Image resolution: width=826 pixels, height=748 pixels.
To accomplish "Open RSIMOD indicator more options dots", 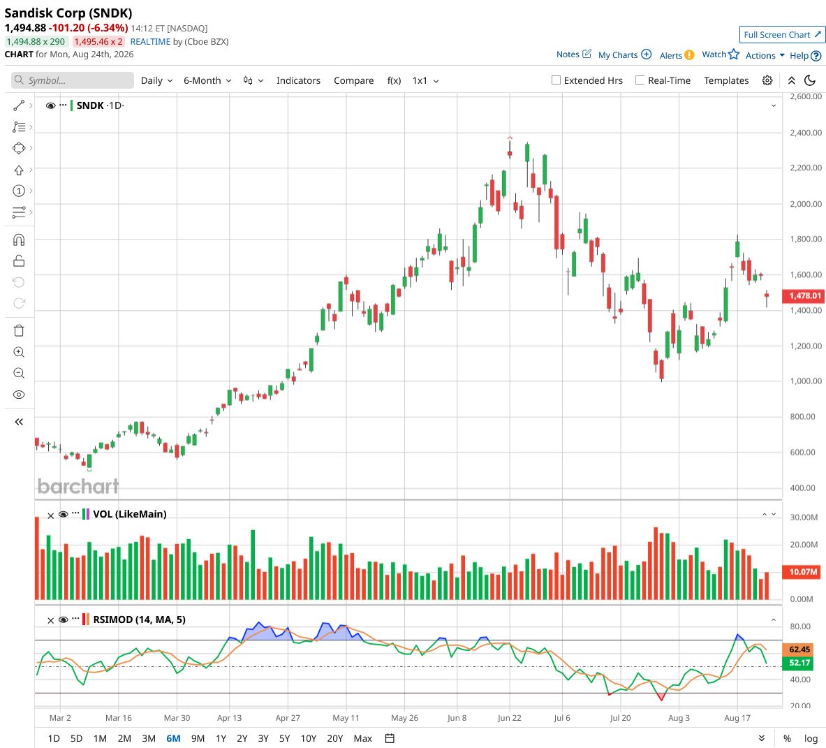I will coord(75,618).
